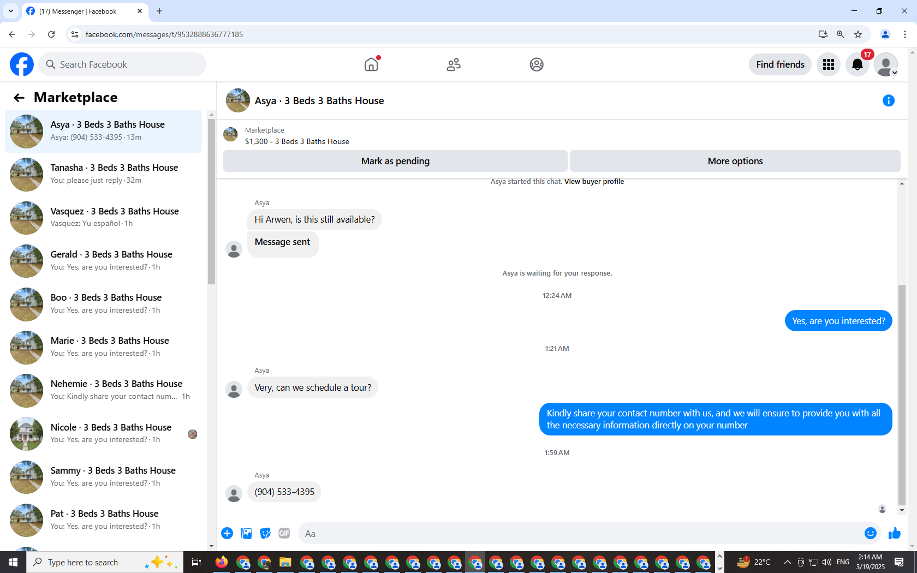Choose a GIF to send
This screenshot has height=573, width=917.
coord(284,533)
